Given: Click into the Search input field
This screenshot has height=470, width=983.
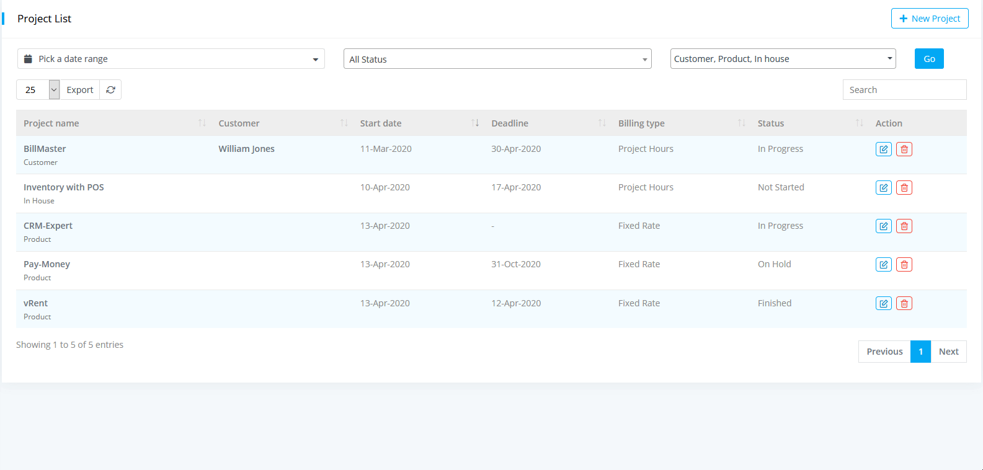Looking at the screenshot, I should 904,90.
